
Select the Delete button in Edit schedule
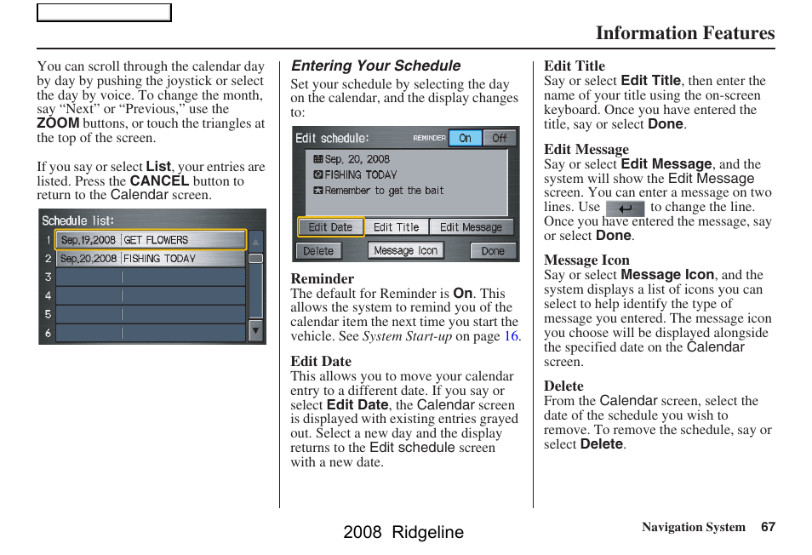pos(318,251)
